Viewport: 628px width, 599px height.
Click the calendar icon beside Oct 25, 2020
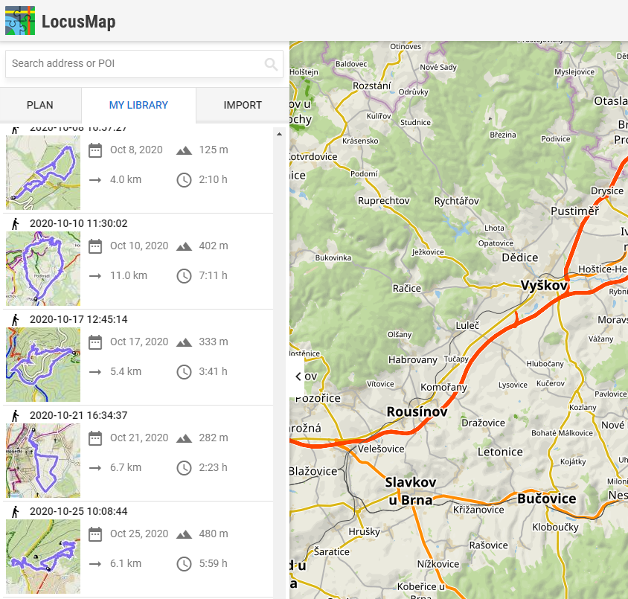pyautogui.click(x=95, y=534)
